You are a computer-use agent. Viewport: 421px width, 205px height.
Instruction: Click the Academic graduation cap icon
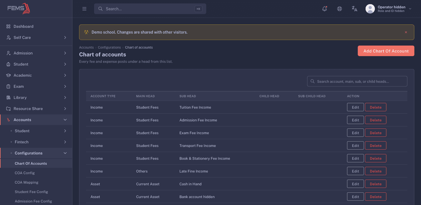click(x=8, y=75)
